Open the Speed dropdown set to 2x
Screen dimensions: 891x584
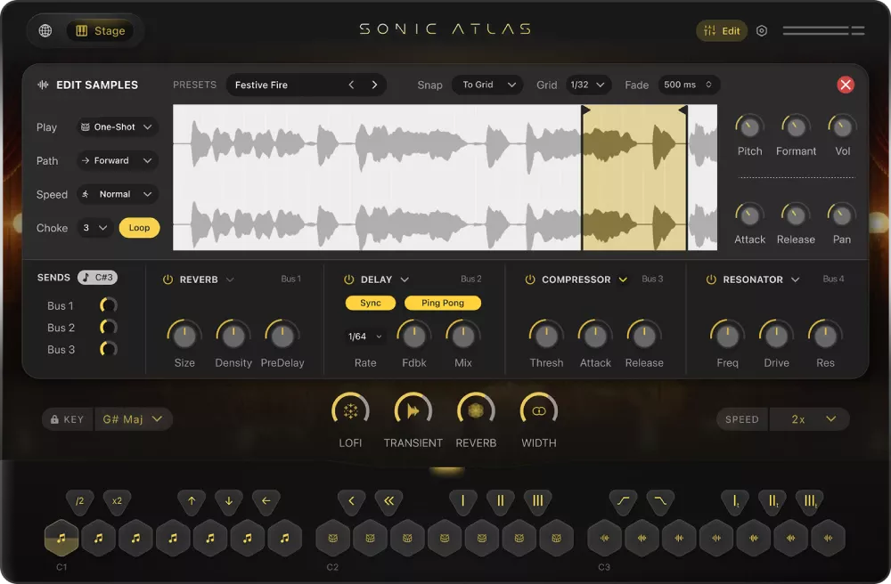pyautogui.click(x=809, y=418)
